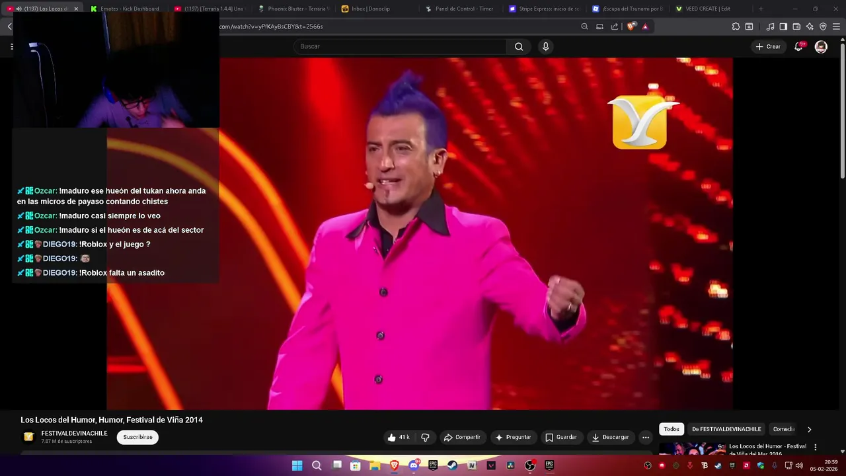Open the YouTube account avatar menu
846x476 pixels.
click(821, 46)
